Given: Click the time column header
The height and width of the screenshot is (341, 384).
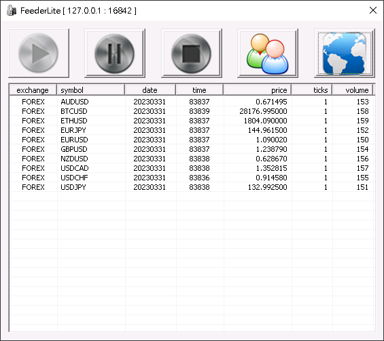Looking at the screenshot, I should (x=200, y=90).
